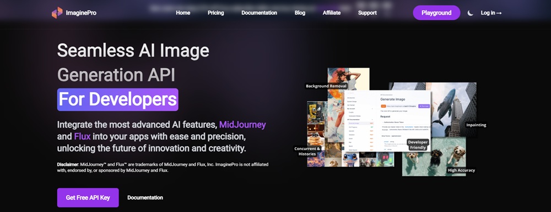Click the ImaginePro brand name
551x212 pixels.
pyautogui.click(x=81, y=13)
